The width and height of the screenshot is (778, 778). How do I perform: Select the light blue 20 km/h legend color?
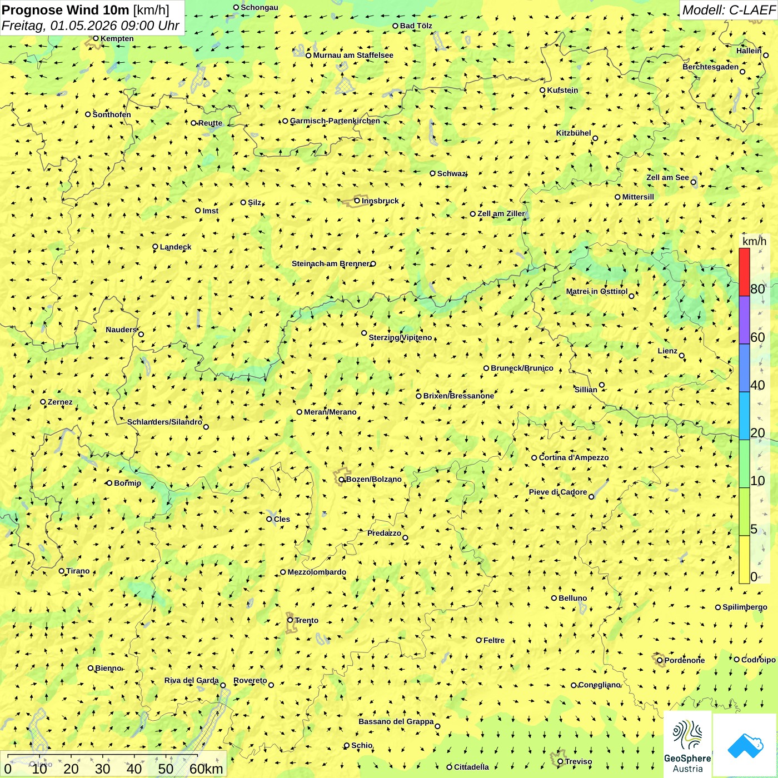coord(744,416)
